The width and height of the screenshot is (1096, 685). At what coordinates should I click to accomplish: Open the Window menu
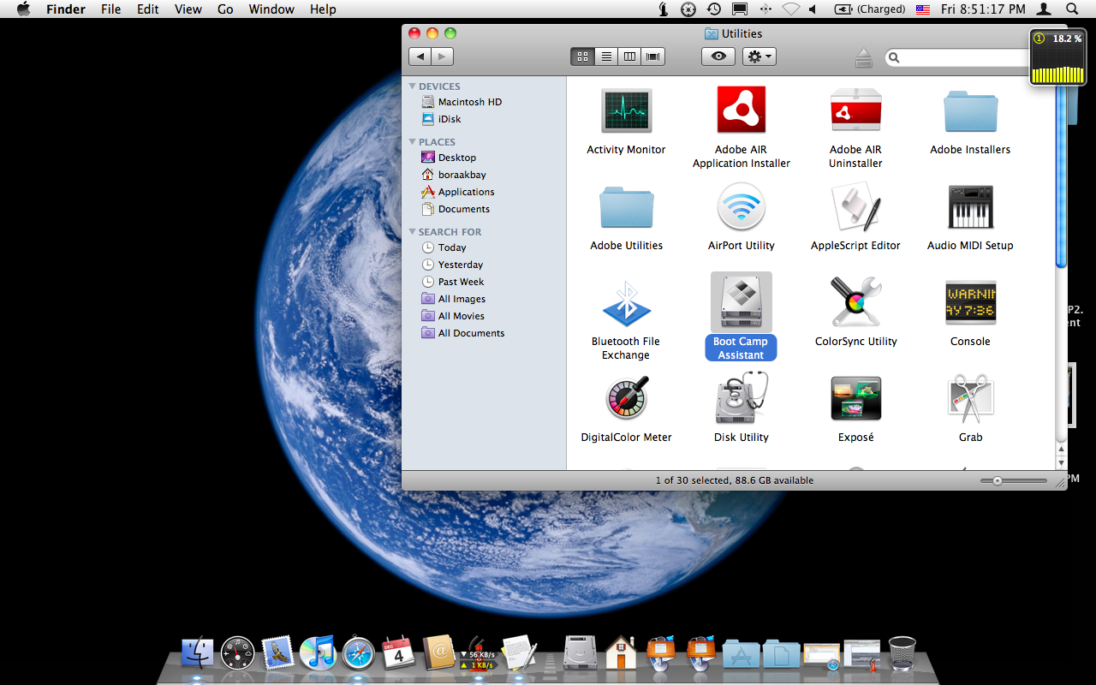270,9
